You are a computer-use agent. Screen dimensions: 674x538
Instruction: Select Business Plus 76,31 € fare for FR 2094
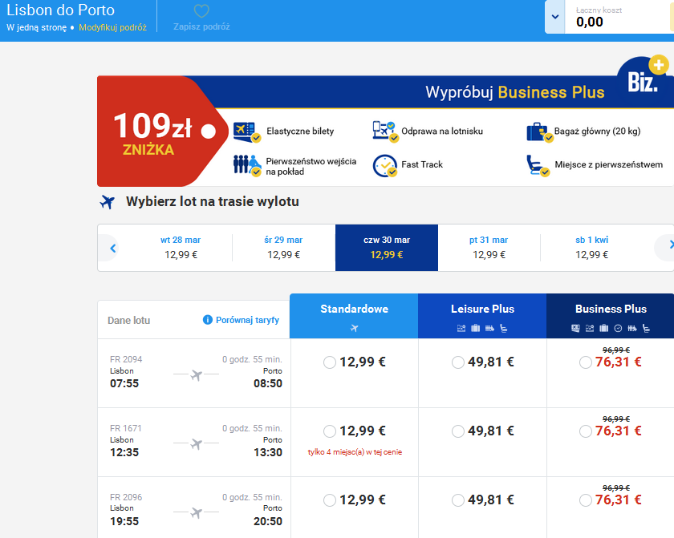(x=586, y=362)
